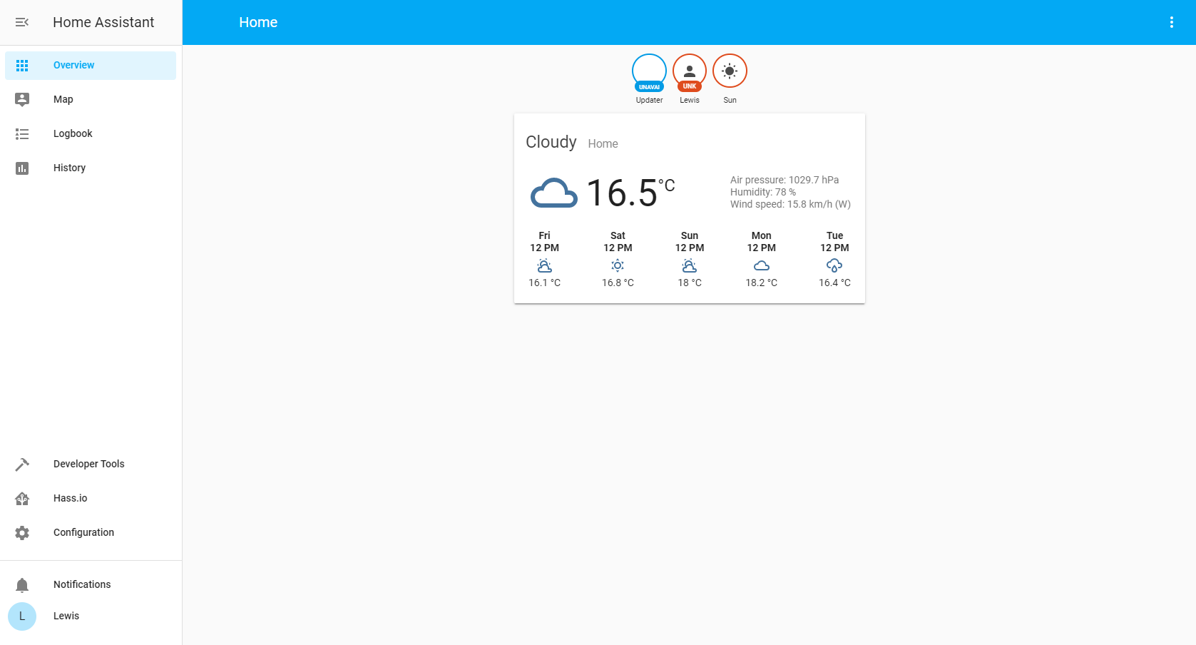Open the Logbook from the sidebar
The height and width of the screenshot is (645, 1196).
[22, 133]
